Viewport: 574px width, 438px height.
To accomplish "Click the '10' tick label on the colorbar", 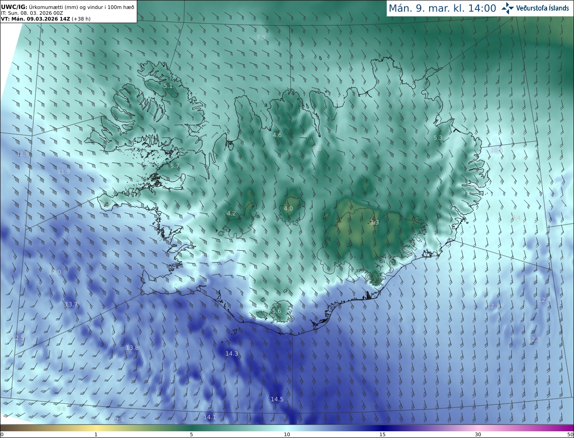I will click(x=287, y=434).
